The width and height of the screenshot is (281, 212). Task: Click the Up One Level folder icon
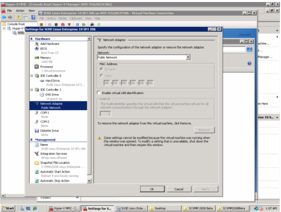(x=19, y=17)
